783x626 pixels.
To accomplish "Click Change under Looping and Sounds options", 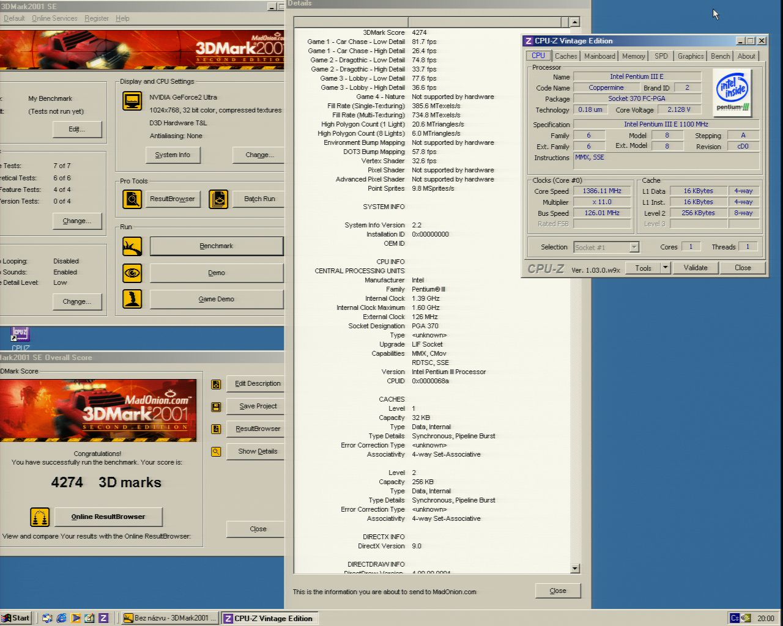I will click(76, 302).
